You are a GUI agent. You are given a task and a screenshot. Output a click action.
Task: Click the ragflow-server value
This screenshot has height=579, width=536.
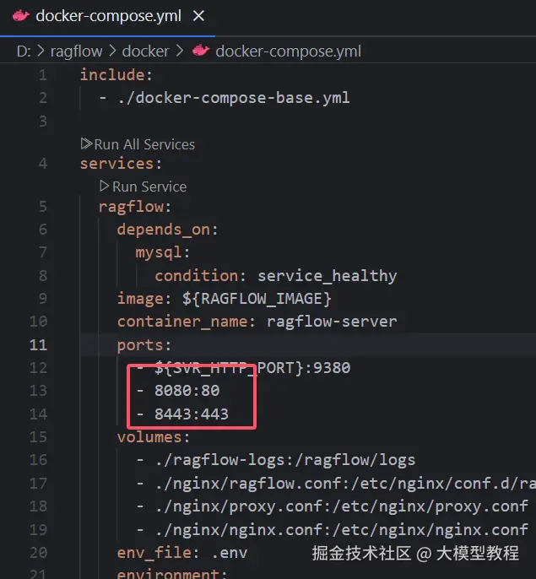click(332, 322)
